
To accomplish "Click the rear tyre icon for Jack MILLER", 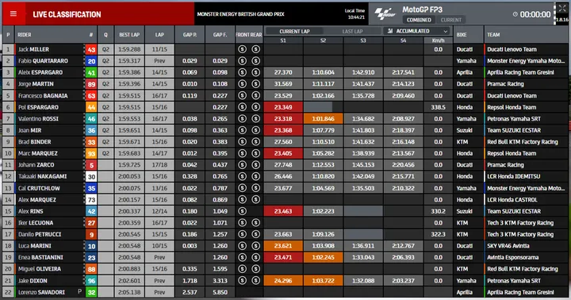I will pyautogui.click(x=255, y=49).
